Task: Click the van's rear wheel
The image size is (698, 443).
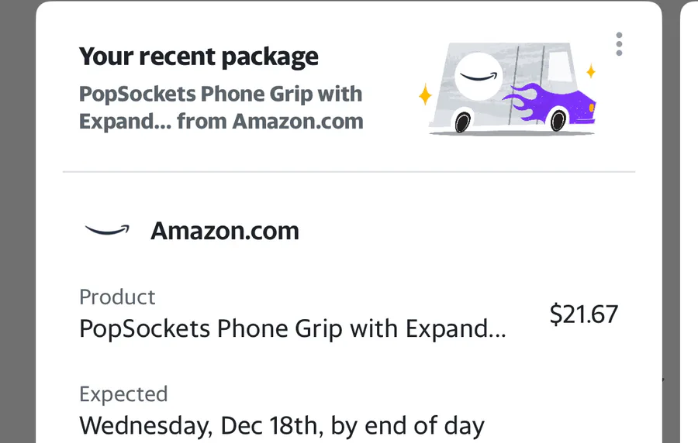Action: click(x=463, y=122)
